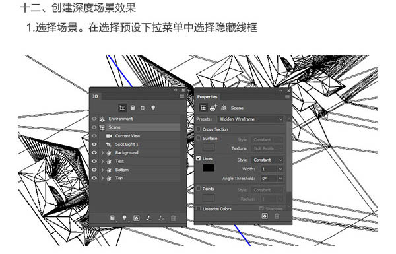Click start print icon in 3D panel footer

[148, 218]
